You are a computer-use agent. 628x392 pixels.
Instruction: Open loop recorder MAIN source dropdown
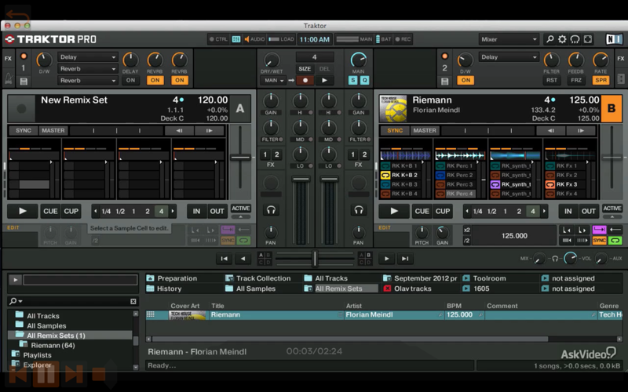point(273,81)
